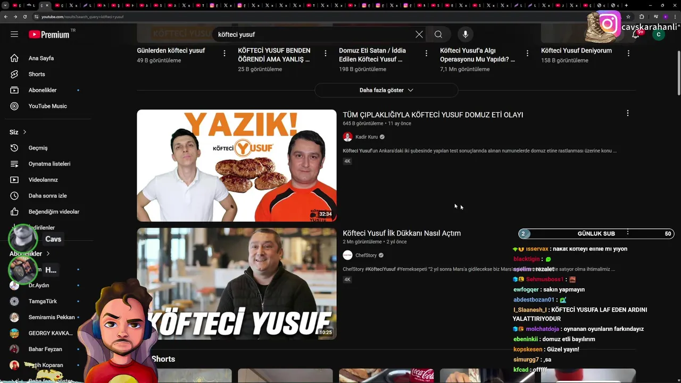Run search with the magnifier button
Viewport: 681px width, 383px height.
pyautogui.click(x=438, y=34)
